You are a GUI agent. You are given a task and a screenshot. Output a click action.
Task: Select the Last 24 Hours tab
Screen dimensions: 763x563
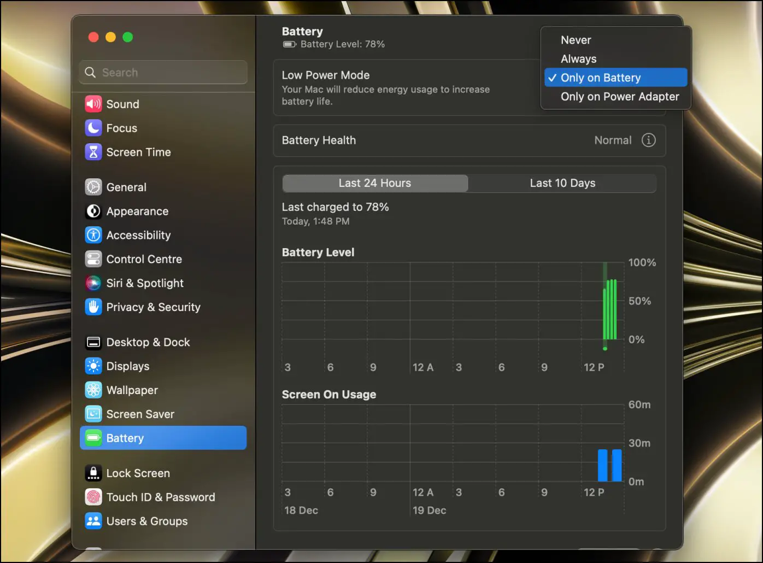coord(375,183)
